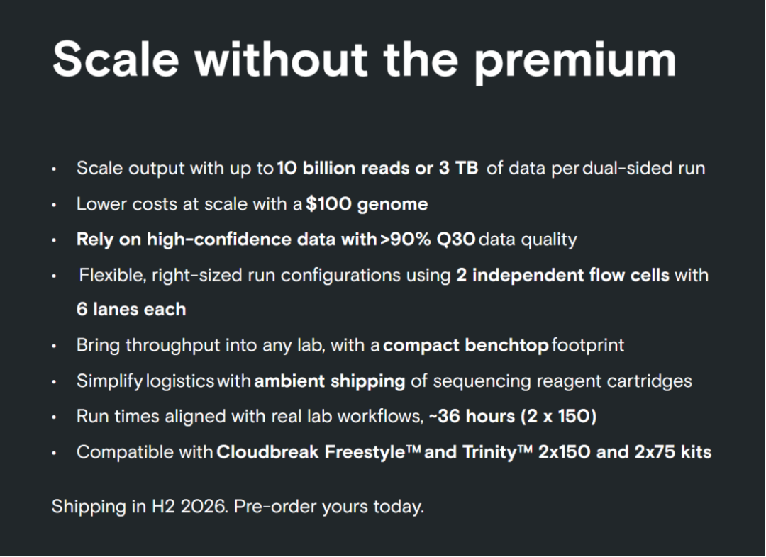Click the bold "compact benchtop" phrase
The width and height of the screenshot is (766, 557).
[465, 346]
